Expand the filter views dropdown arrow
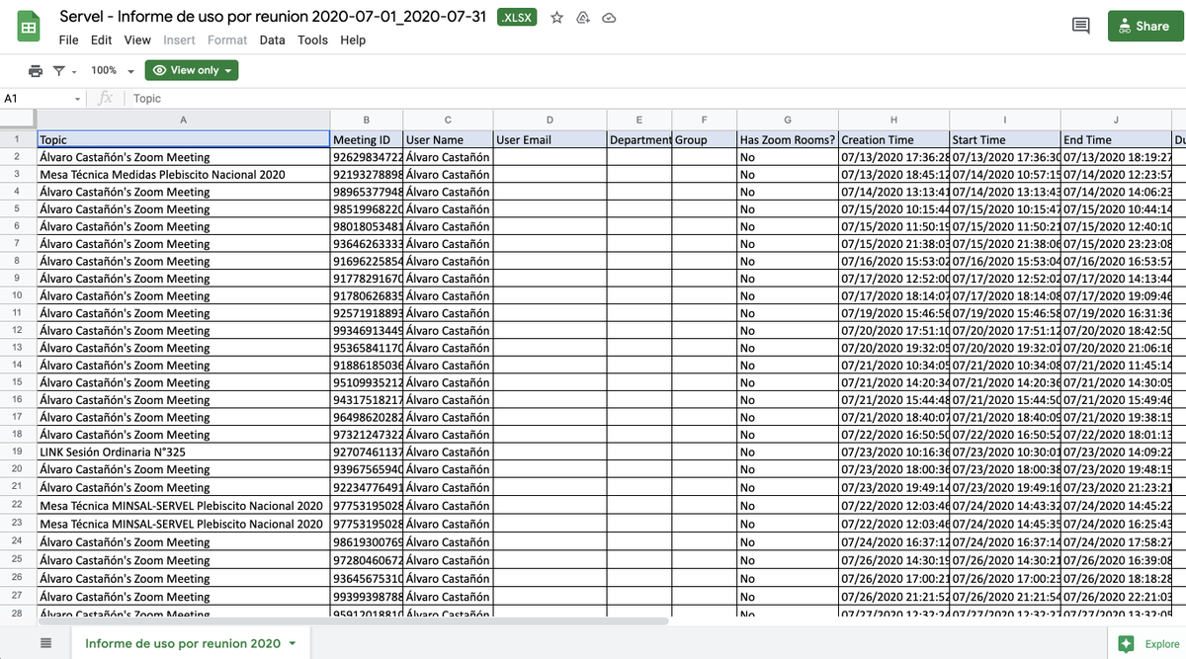The image size is (1186, 659). (73, 71)
